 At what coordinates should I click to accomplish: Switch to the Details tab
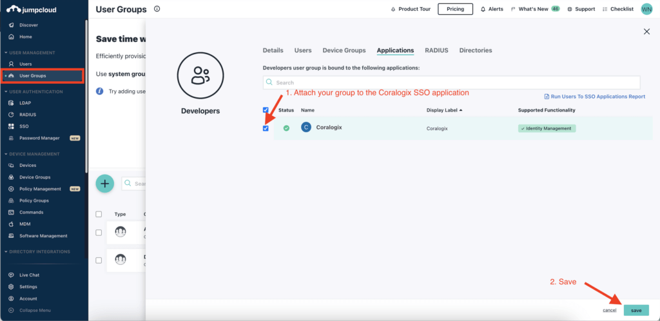pos(273,50)
